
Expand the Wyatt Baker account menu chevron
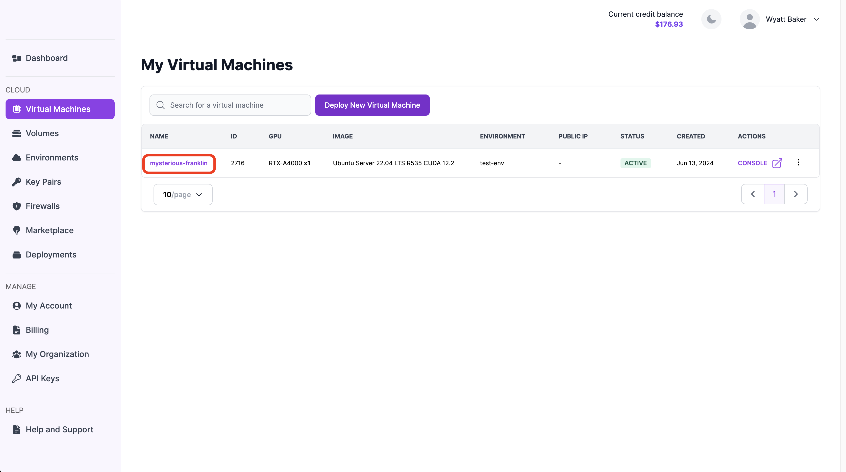click(816, 19)
